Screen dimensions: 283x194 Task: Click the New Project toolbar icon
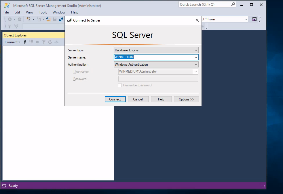29,19
